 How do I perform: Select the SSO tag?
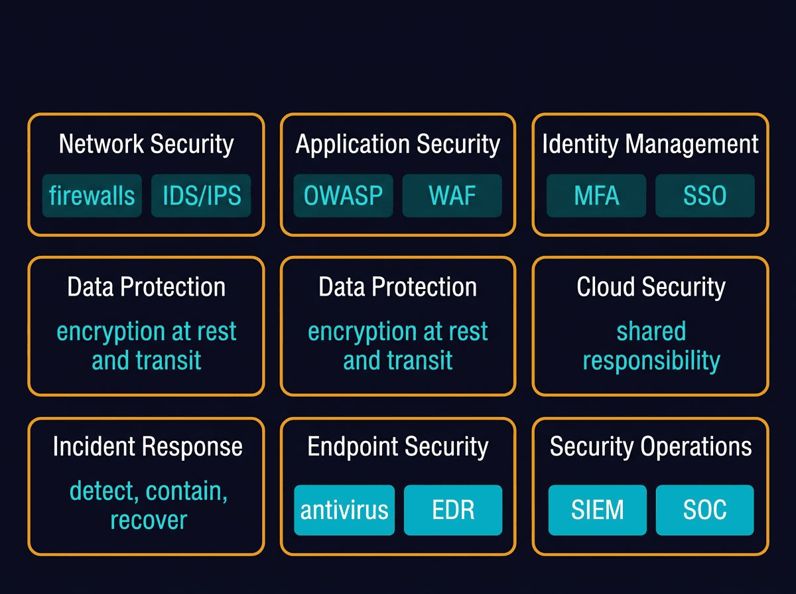click(705, 196)
